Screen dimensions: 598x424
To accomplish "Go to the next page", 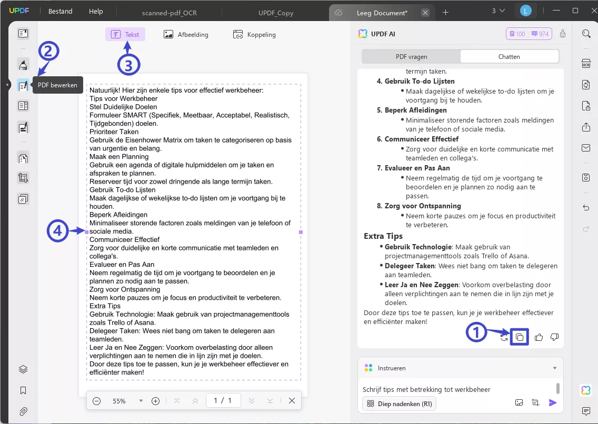I will (x=251, y=401).
